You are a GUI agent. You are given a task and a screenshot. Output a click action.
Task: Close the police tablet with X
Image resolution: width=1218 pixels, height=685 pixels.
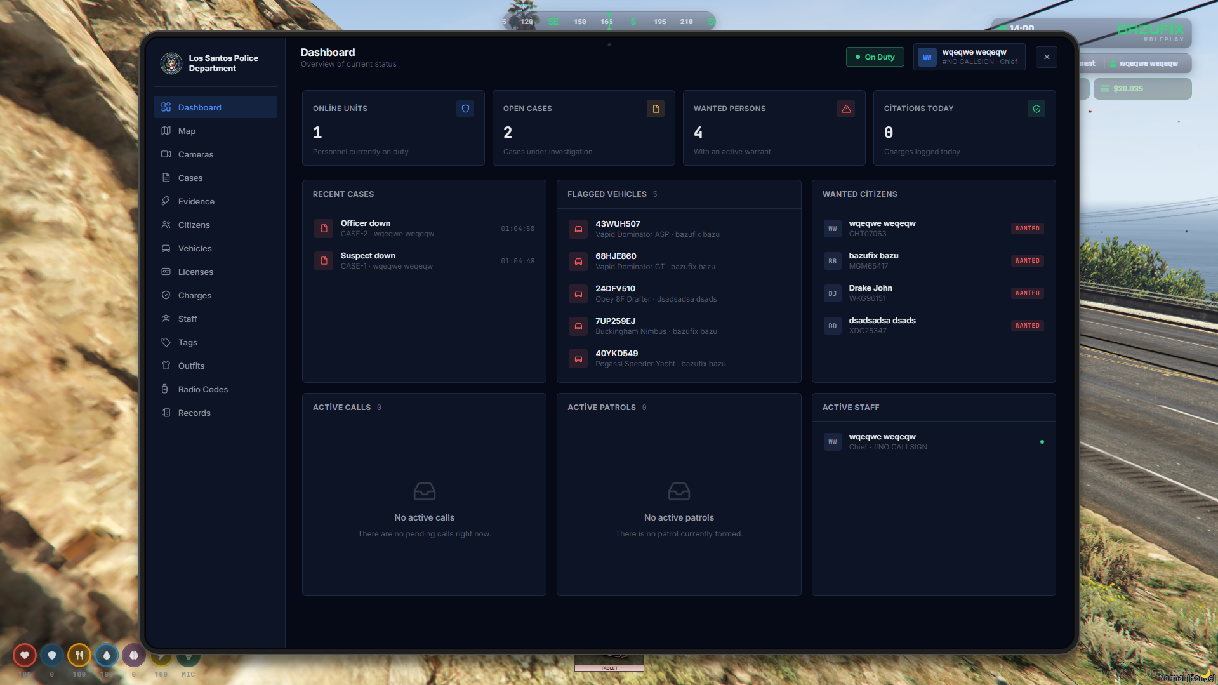click(x=1046, y=57)
